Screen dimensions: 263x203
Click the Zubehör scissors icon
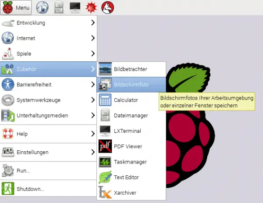click(x=8, y=69)
